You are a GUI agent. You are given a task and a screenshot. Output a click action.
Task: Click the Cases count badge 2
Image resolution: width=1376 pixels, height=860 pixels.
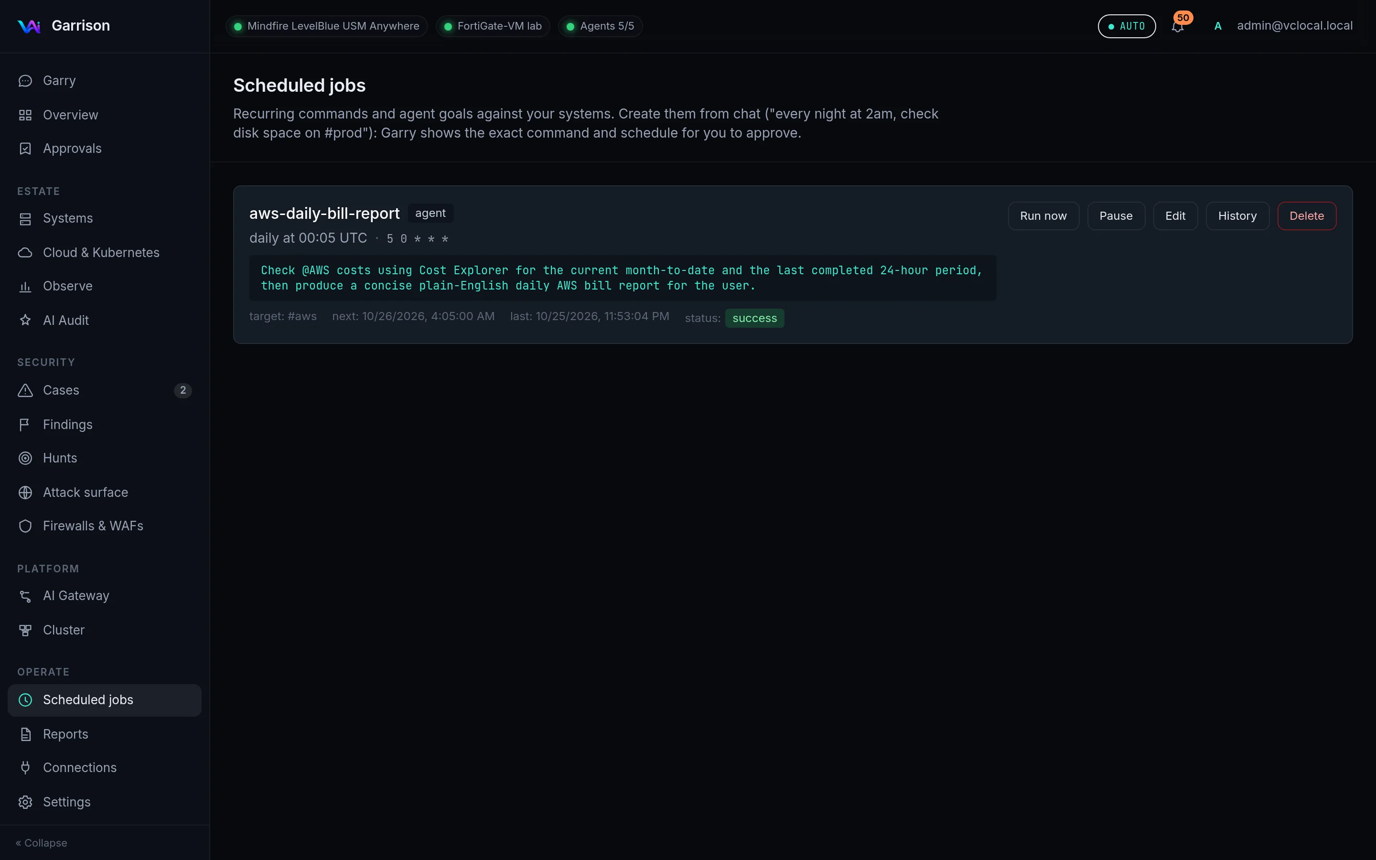tap(183, 390)
